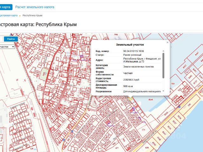This screenshot has width=203, height=152.
Task: Select parcel 595 by the shoreline
Action: click(189, 105)
